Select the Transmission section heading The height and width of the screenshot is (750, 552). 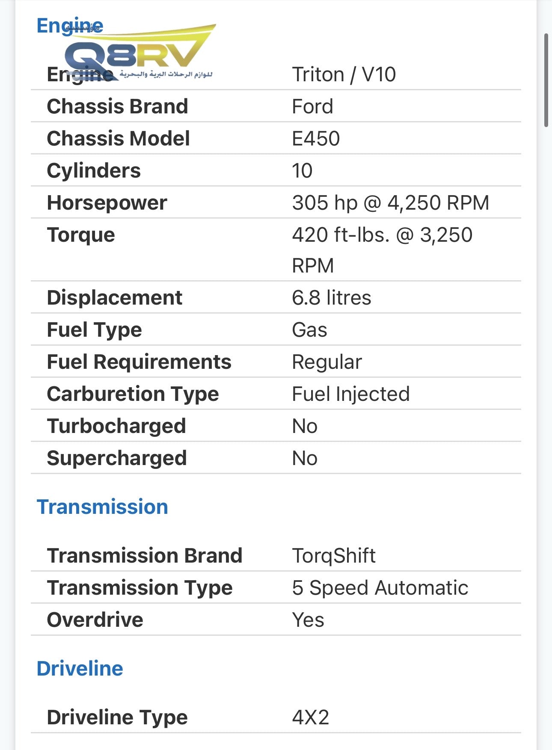(102, 507)
